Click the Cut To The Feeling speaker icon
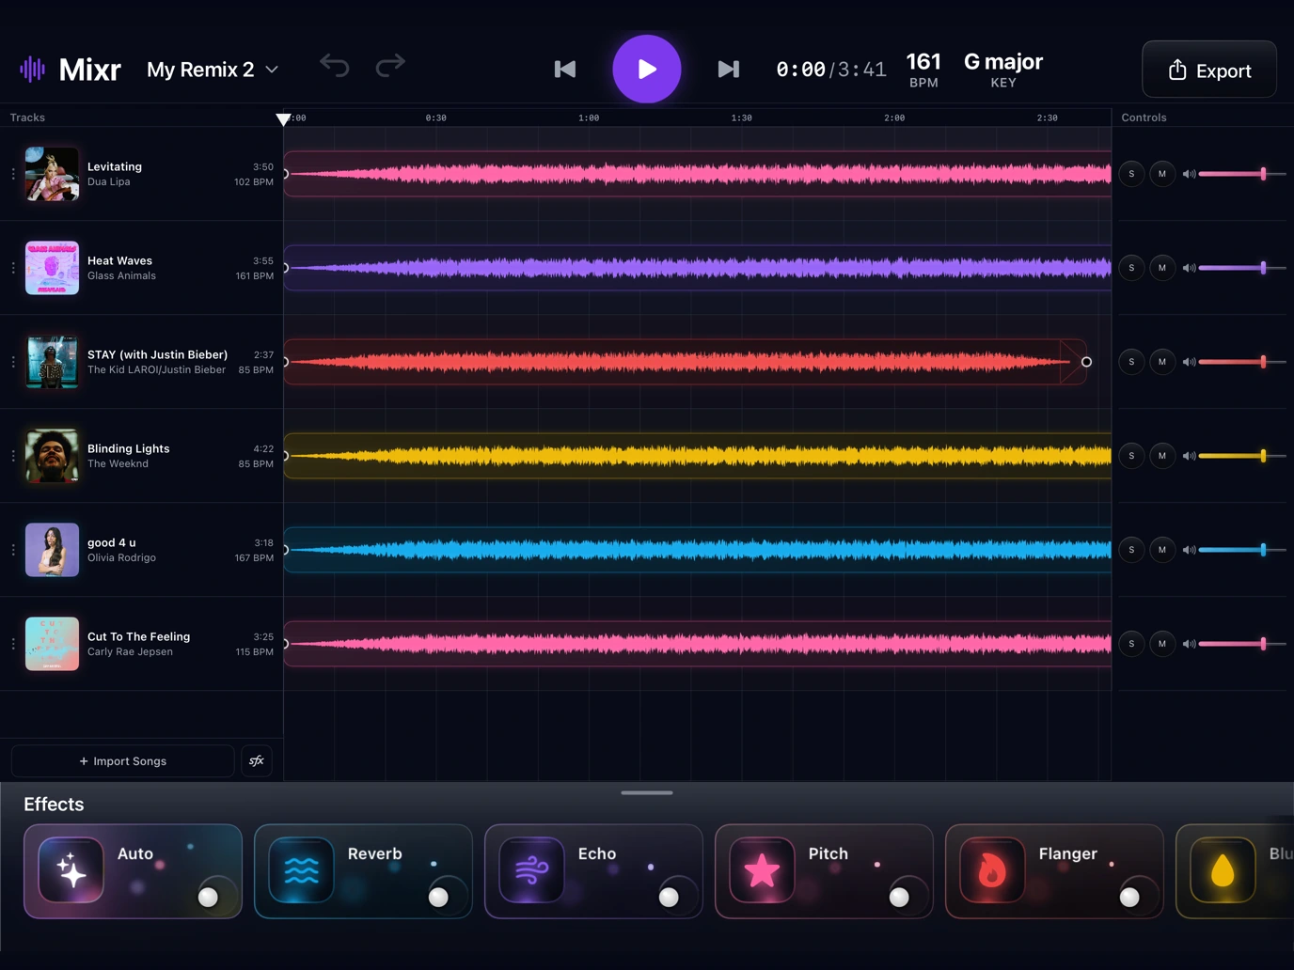The image size is (1294, 970). 1189,644
